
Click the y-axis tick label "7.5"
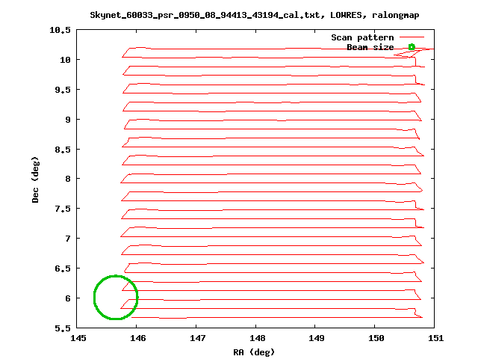(63, 209)
